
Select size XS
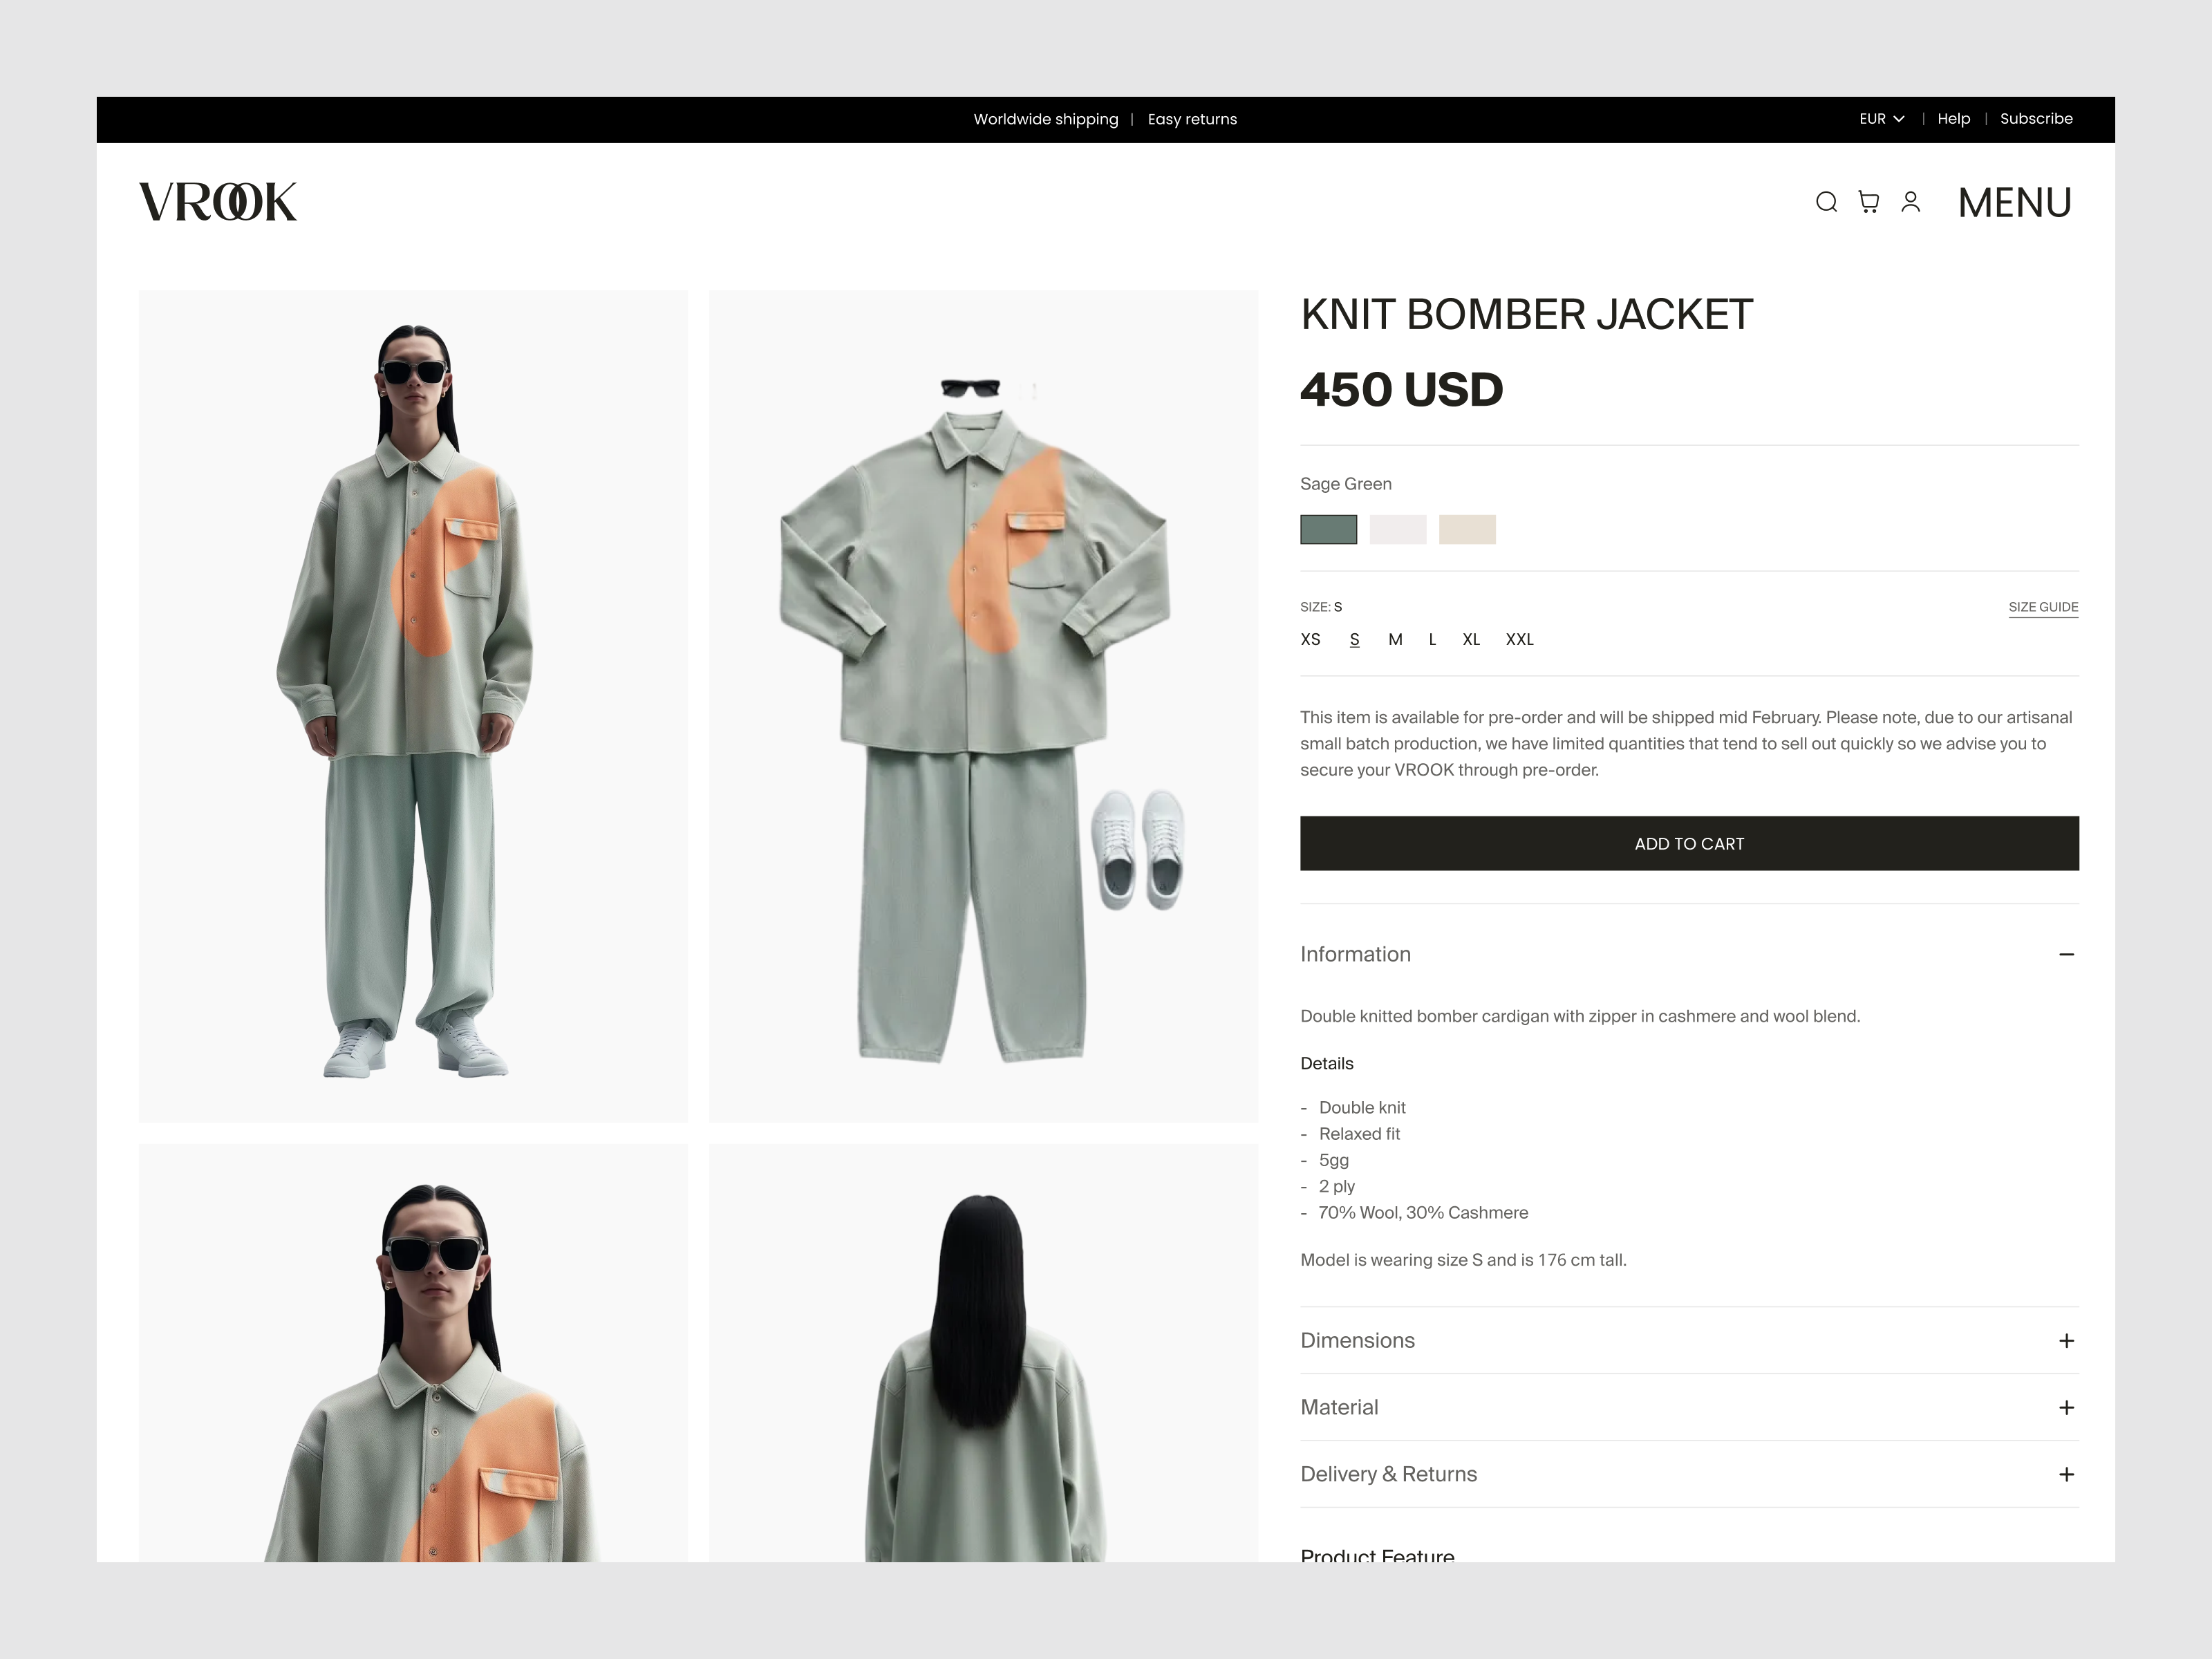click(x=1310, y=639)
